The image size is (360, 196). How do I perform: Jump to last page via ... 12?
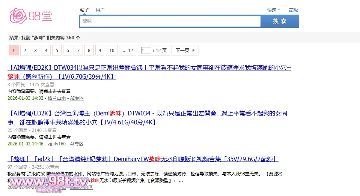click(128, 51)
